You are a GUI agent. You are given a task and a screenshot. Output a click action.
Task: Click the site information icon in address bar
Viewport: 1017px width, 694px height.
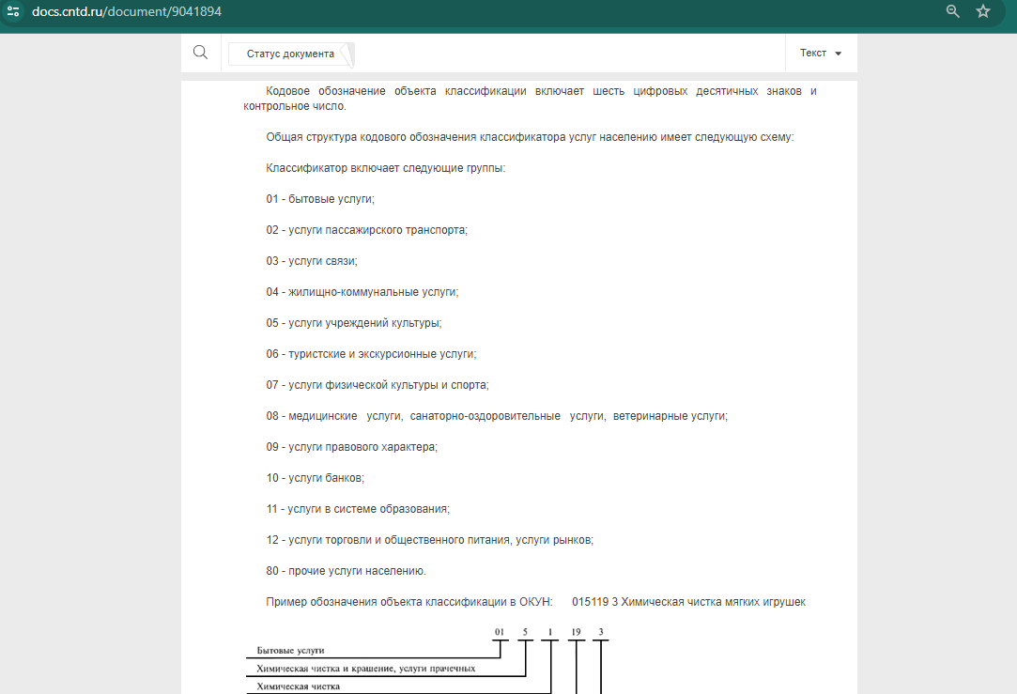point(13,11)
